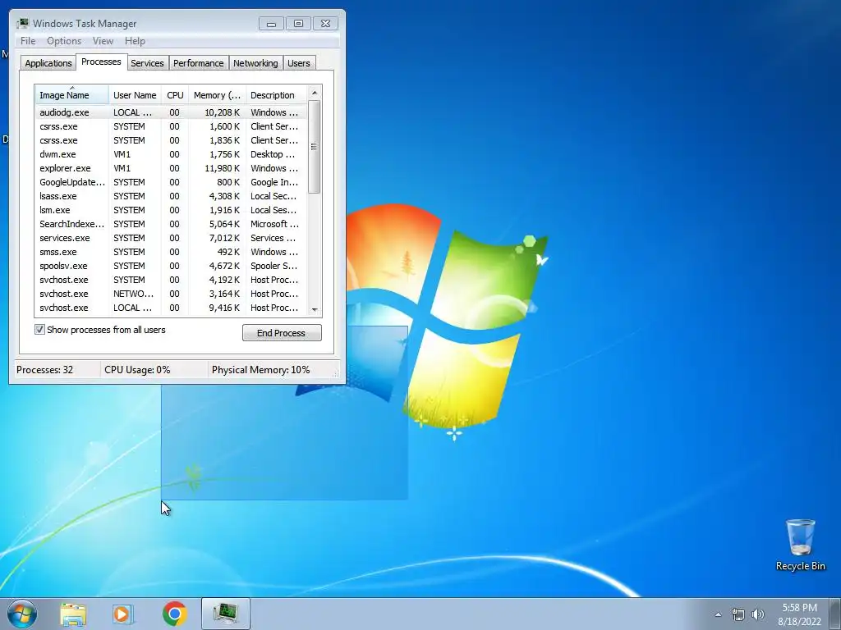Click the Task Manager title bar icon

(x=22, y=24)
